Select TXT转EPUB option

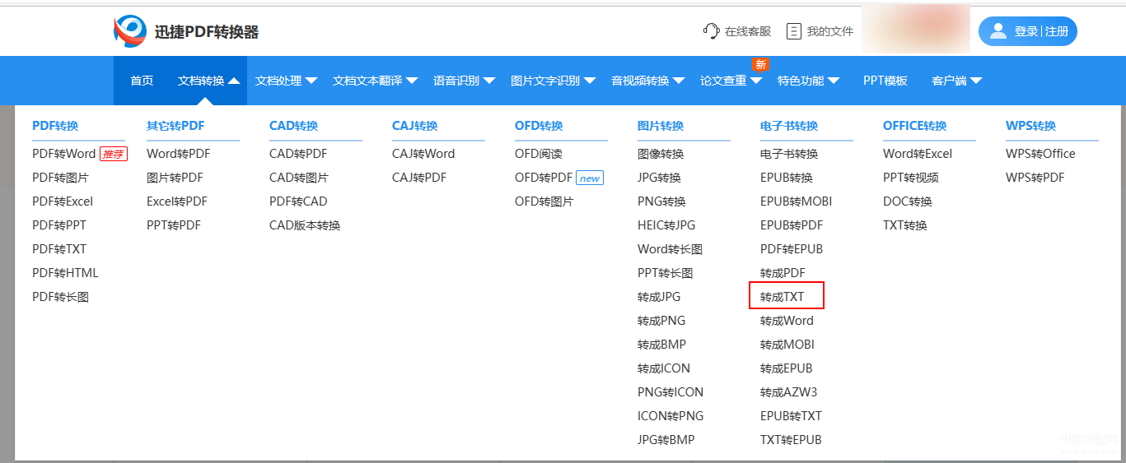[x=791, y=440]
